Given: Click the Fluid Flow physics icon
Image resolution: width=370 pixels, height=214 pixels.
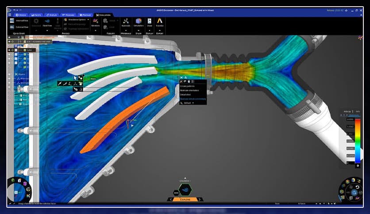Looking at the screenshot, I should pyautogui.click(x=47, y=21).
